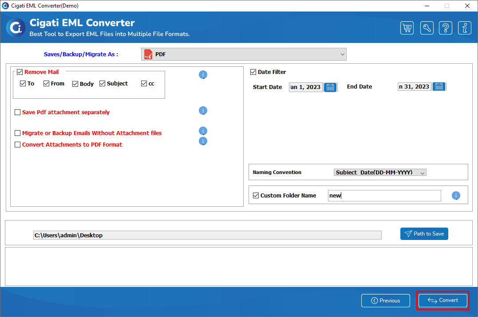Click the End Date label
The height and width of the screenshot is (317, 478).
[x=359, y=87]
